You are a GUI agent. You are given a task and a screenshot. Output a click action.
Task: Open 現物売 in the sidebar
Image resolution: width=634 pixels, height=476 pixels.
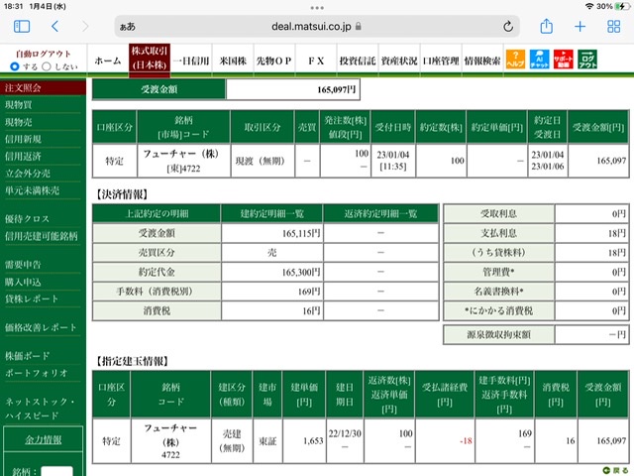pyautogui.click(x=19, y=122)
